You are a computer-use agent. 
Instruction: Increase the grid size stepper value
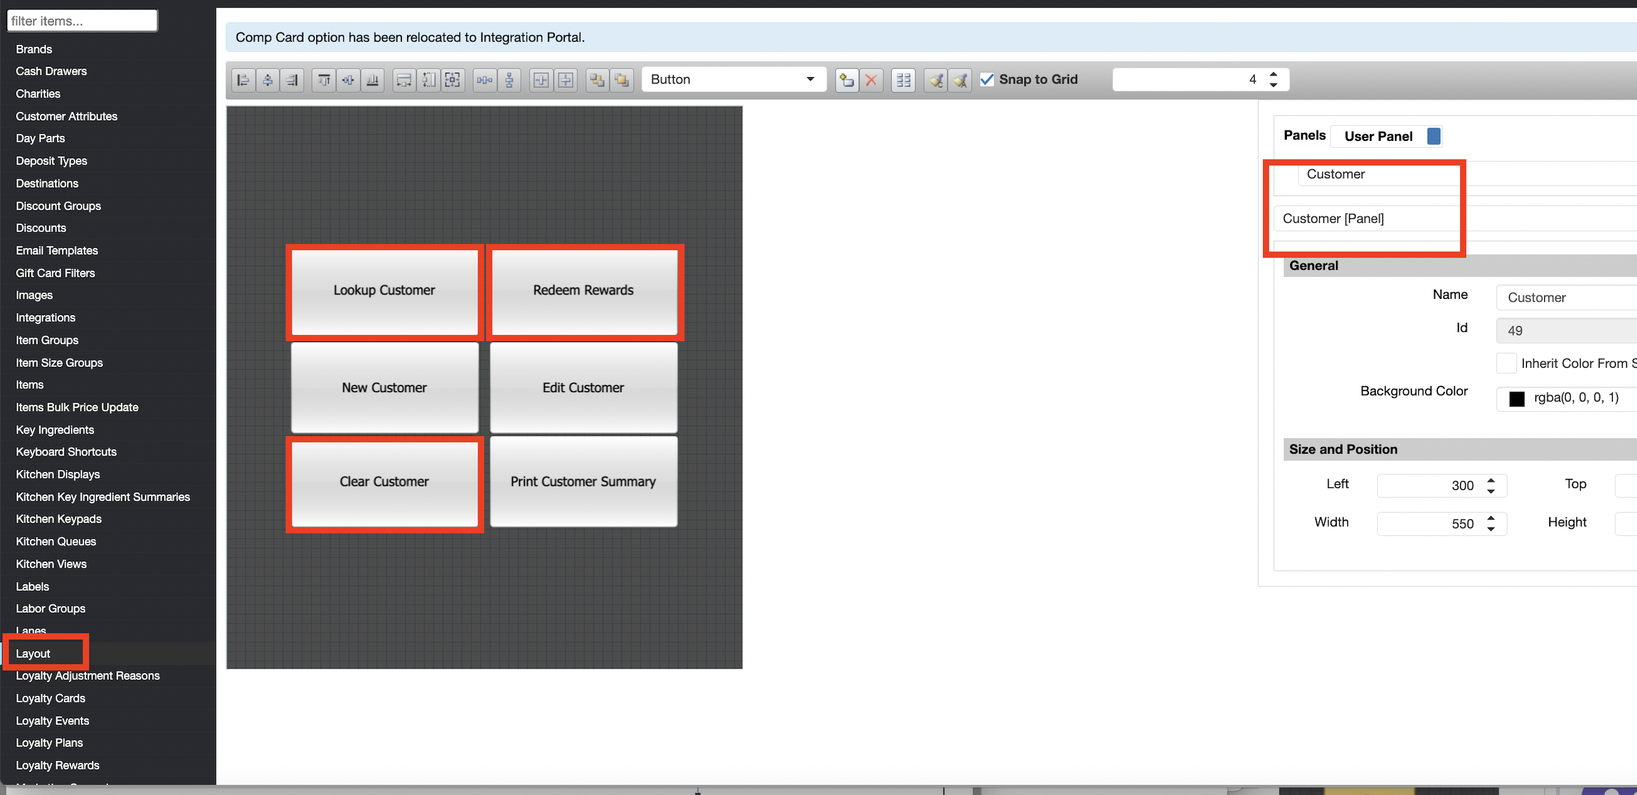coord(1274,75)
